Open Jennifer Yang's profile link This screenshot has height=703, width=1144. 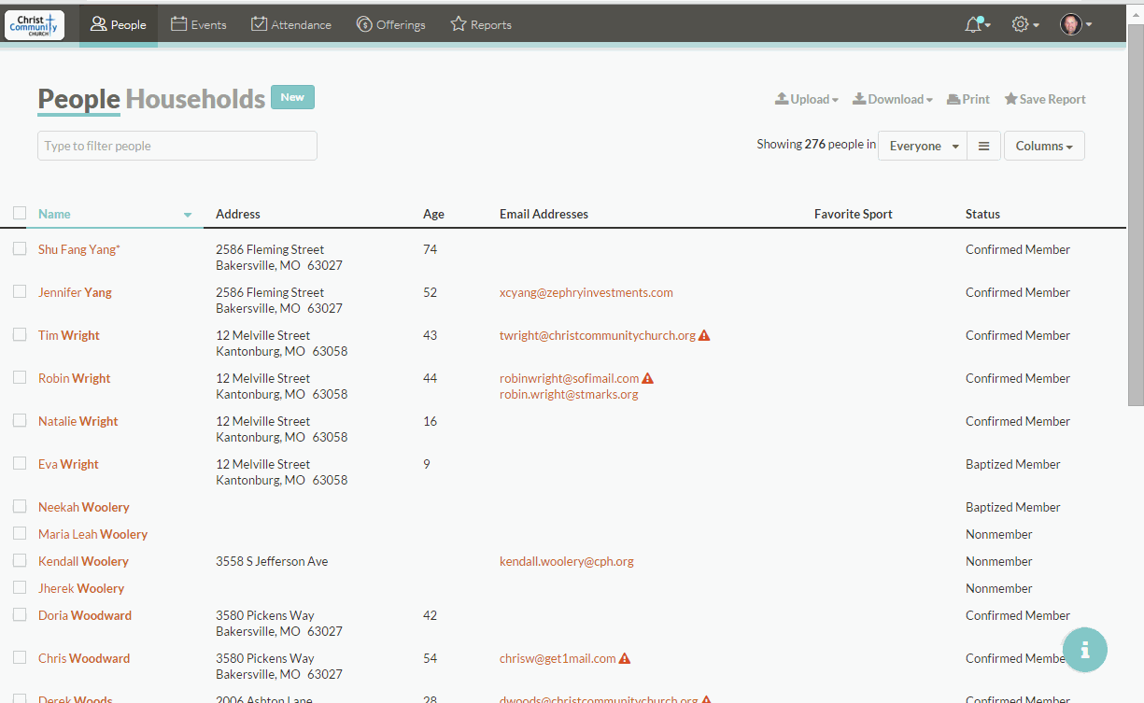click(74, 292)
